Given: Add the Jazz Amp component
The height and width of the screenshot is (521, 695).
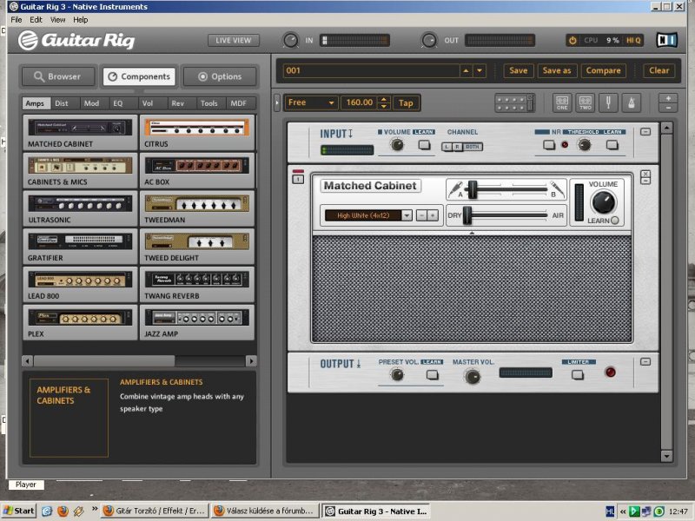Looking at the screenshot, I should point(197,322).
